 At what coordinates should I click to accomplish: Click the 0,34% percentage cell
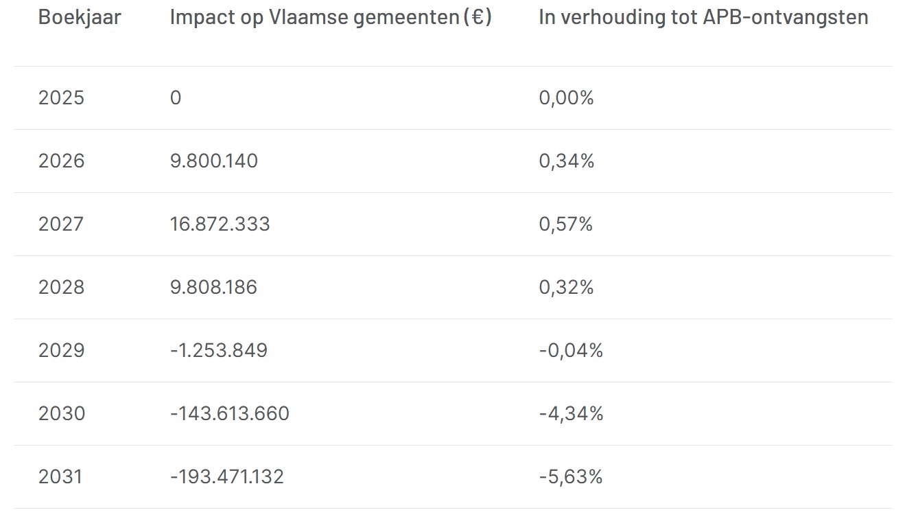click(x=566, y=161)
